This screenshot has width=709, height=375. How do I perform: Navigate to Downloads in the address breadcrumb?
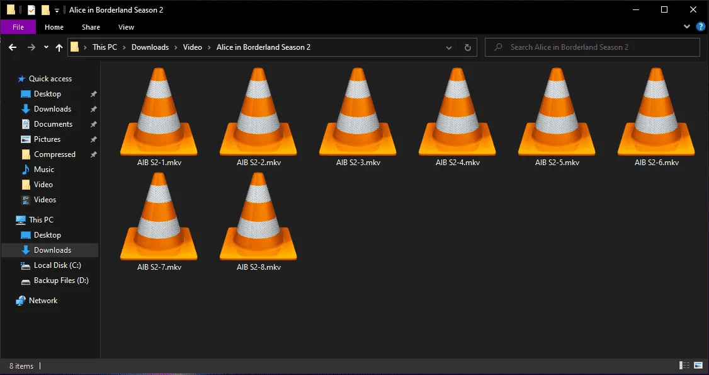(x=150, y=47)
